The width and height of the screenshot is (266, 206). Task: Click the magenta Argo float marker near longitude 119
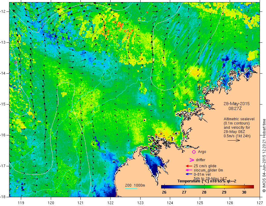coord(15,62)
